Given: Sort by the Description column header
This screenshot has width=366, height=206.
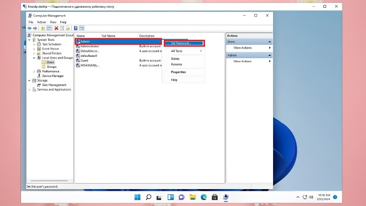Looking at the screenshot, I should [163, 36].
